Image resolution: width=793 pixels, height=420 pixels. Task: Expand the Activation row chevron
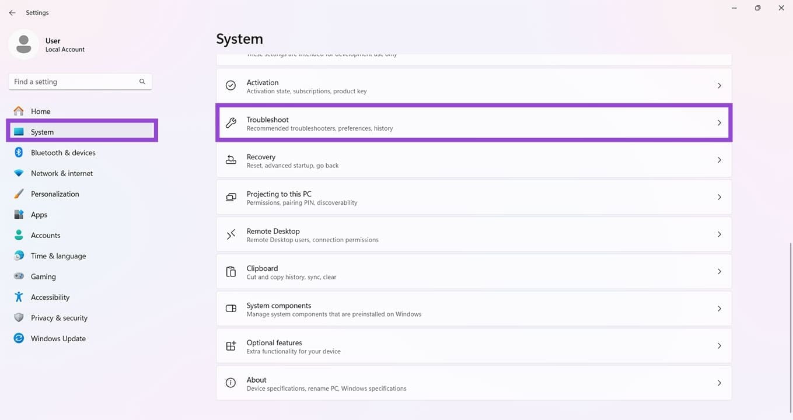[x=719, y=86]
